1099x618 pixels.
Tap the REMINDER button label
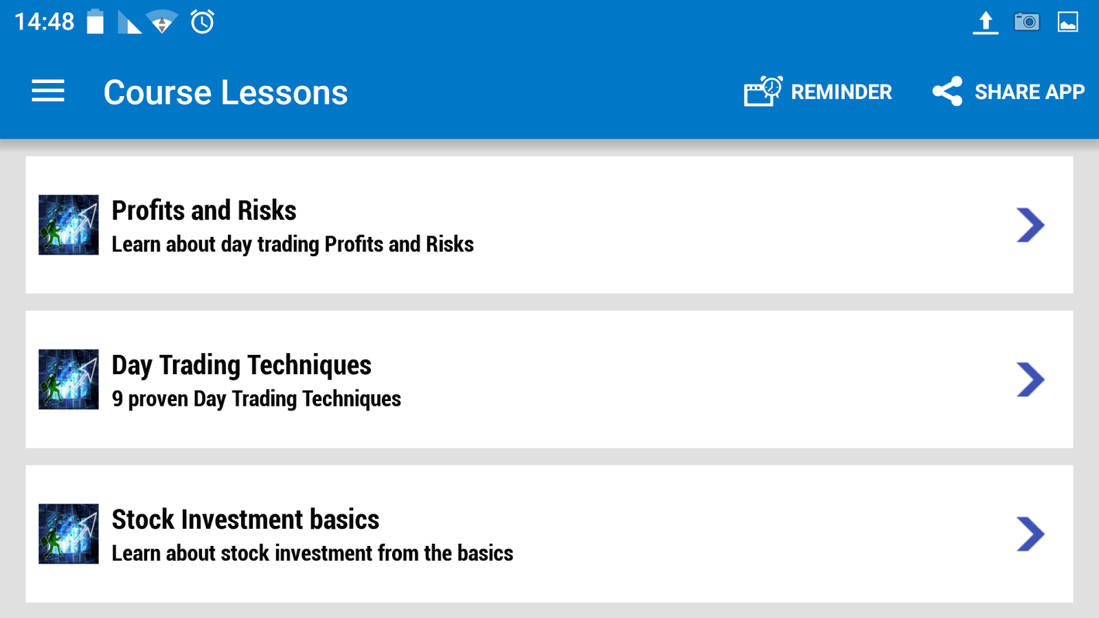coord(841,92)
